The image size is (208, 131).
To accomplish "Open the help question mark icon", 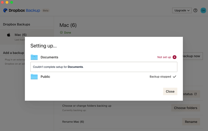I will click(196, 11).
